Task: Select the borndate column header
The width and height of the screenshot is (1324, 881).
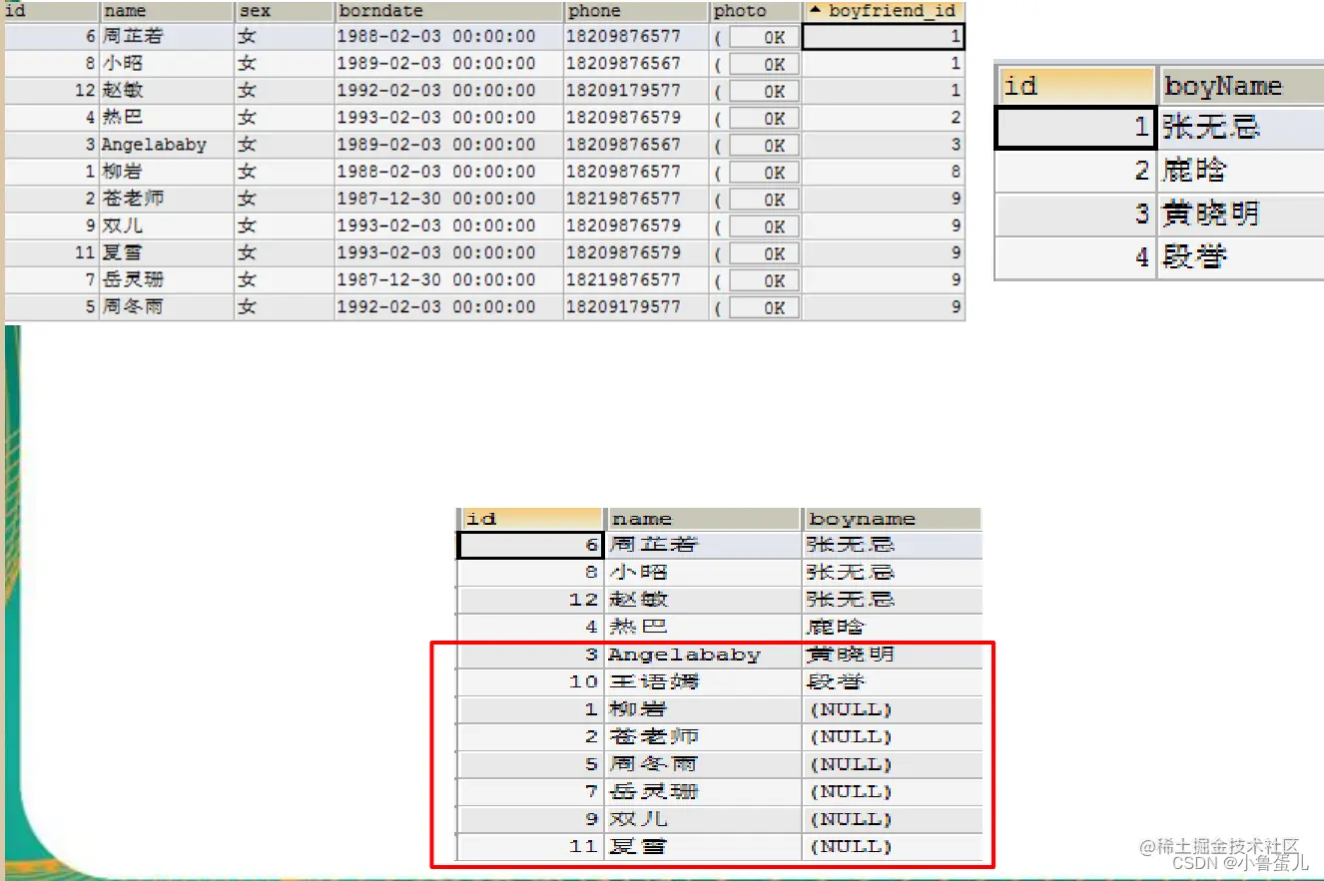Action: 448,12
